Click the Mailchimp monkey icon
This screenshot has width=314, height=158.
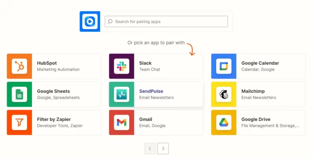pos(224,94)
